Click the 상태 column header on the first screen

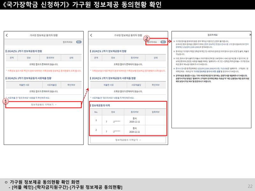71,58
